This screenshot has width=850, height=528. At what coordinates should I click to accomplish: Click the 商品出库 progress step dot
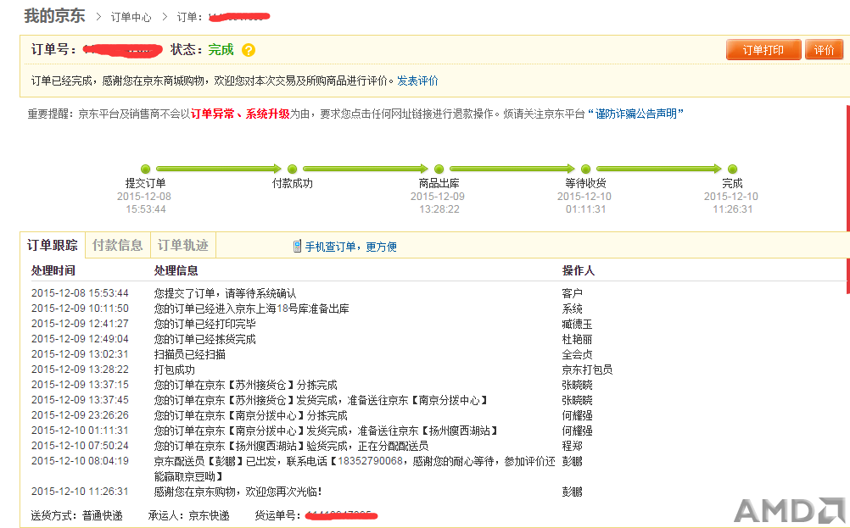(x=439, y=169)
